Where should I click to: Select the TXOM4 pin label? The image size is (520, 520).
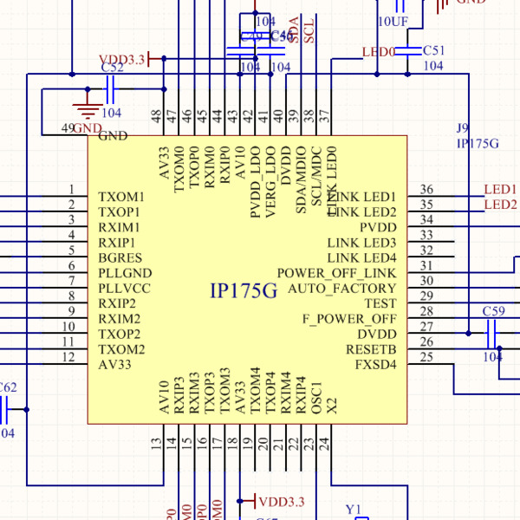(256, 391)
